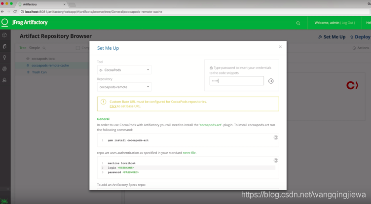Open the netrc file link

click(189, 153)
